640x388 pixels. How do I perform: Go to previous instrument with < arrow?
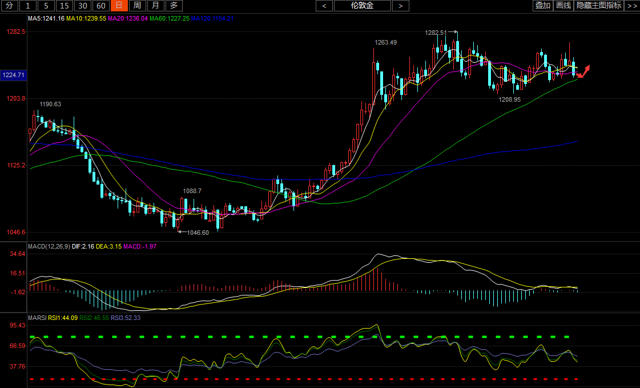pos(324,6)
